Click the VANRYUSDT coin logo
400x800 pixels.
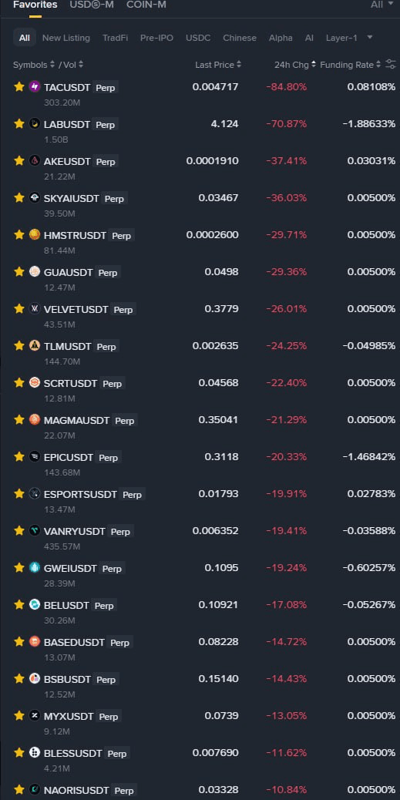tap(34, 530)
